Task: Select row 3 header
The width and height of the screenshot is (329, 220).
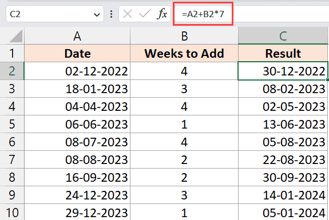Action: click(x=12, y=89)
